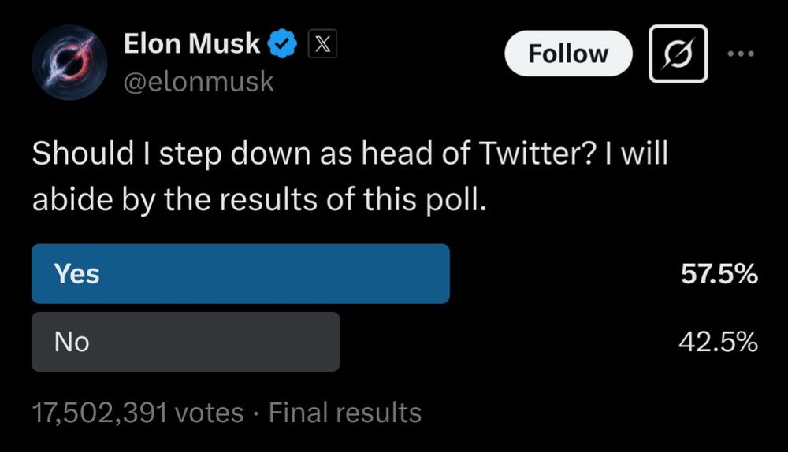
Task: Select the blue Yes poll result bar
Action: coord(240,274)
